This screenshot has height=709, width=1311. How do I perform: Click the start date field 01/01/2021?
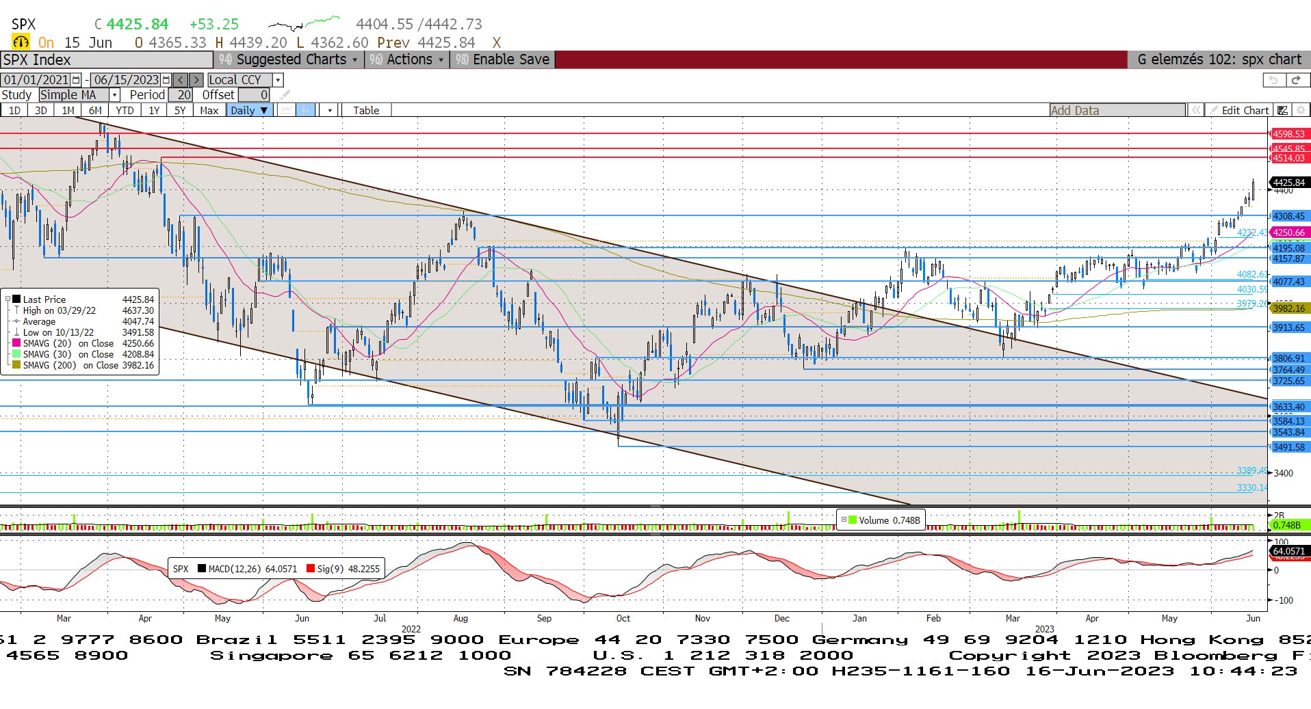tap(36, 80)
